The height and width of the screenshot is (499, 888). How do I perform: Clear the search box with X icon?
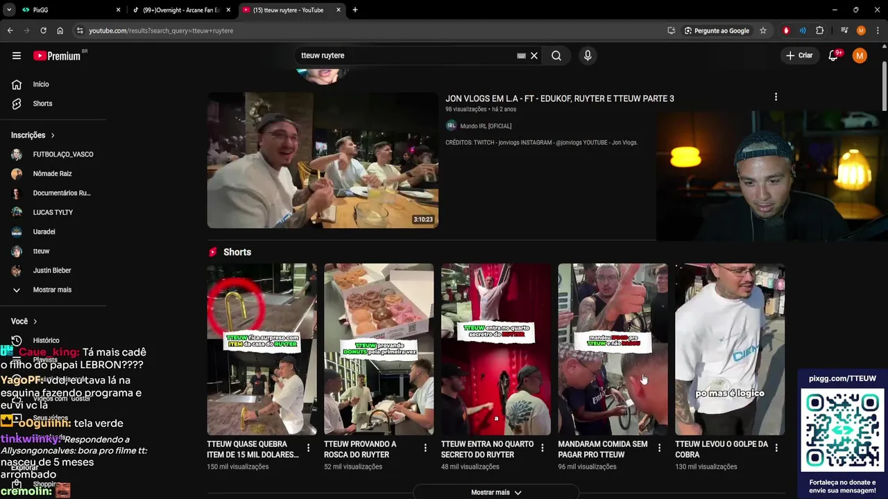click(534, 55)
